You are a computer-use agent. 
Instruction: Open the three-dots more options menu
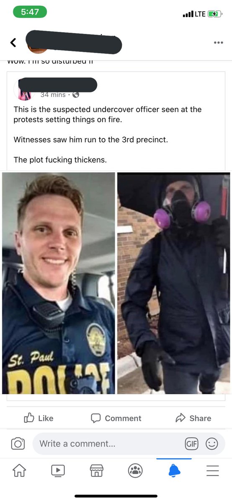click(x=218, y=43)
